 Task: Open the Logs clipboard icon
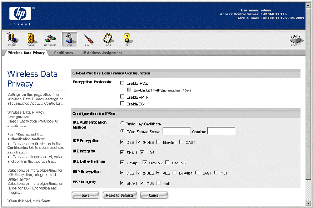(108, 39)
